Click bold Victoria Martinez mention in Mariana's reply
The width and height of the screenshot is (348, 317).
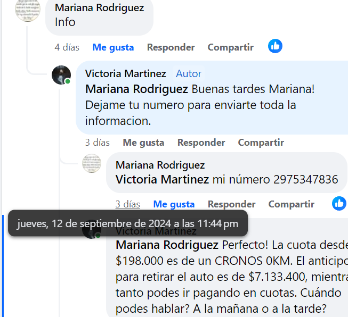162,179
